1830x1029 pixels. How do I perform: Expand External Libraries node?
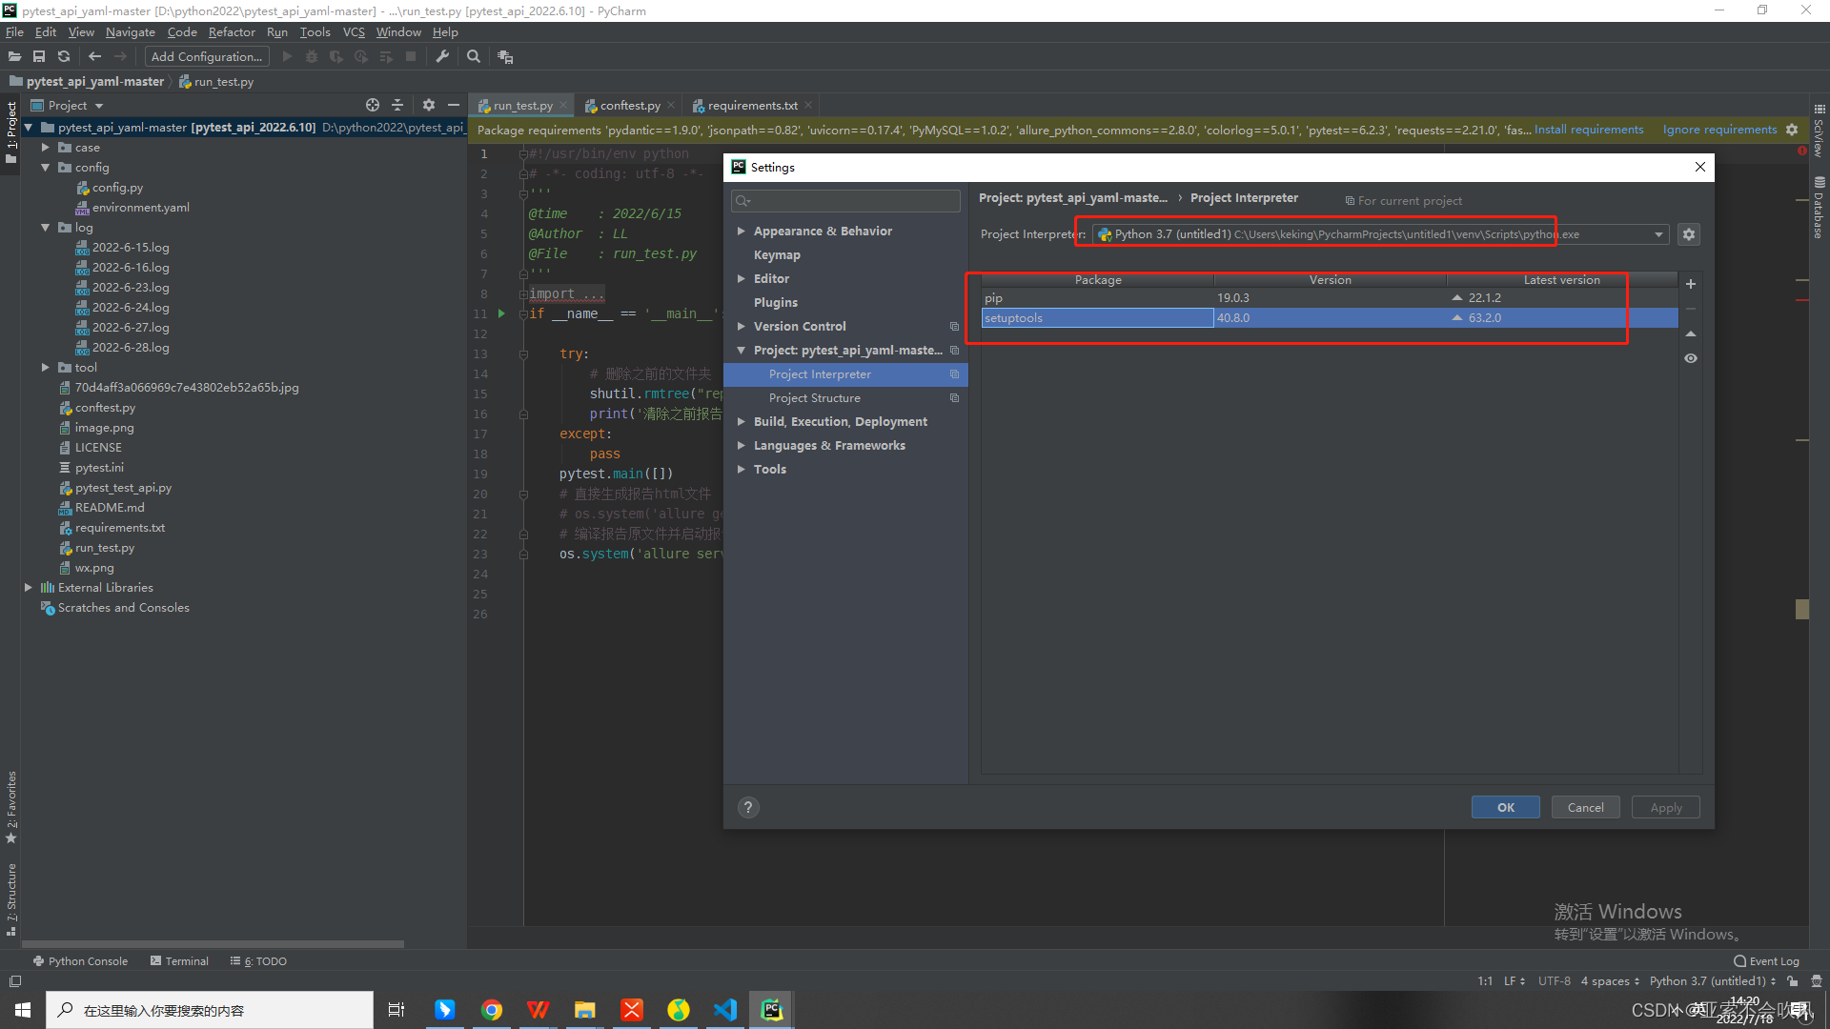tap(28, 588)
